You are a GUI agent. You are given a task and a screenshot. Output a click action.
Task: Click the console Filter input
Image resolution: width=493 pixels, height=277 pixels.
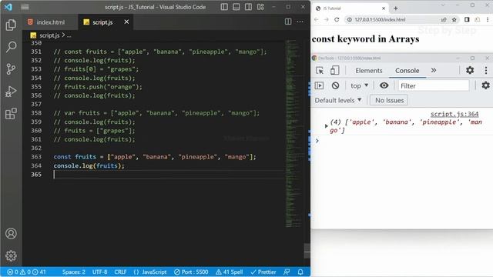[x=434, y=85]
